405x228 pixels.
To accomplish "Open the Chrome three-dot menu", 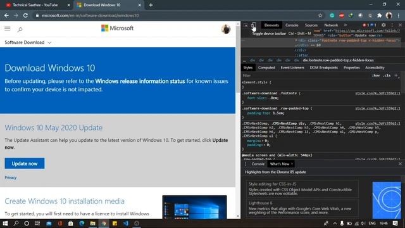I will pos(399,15).
